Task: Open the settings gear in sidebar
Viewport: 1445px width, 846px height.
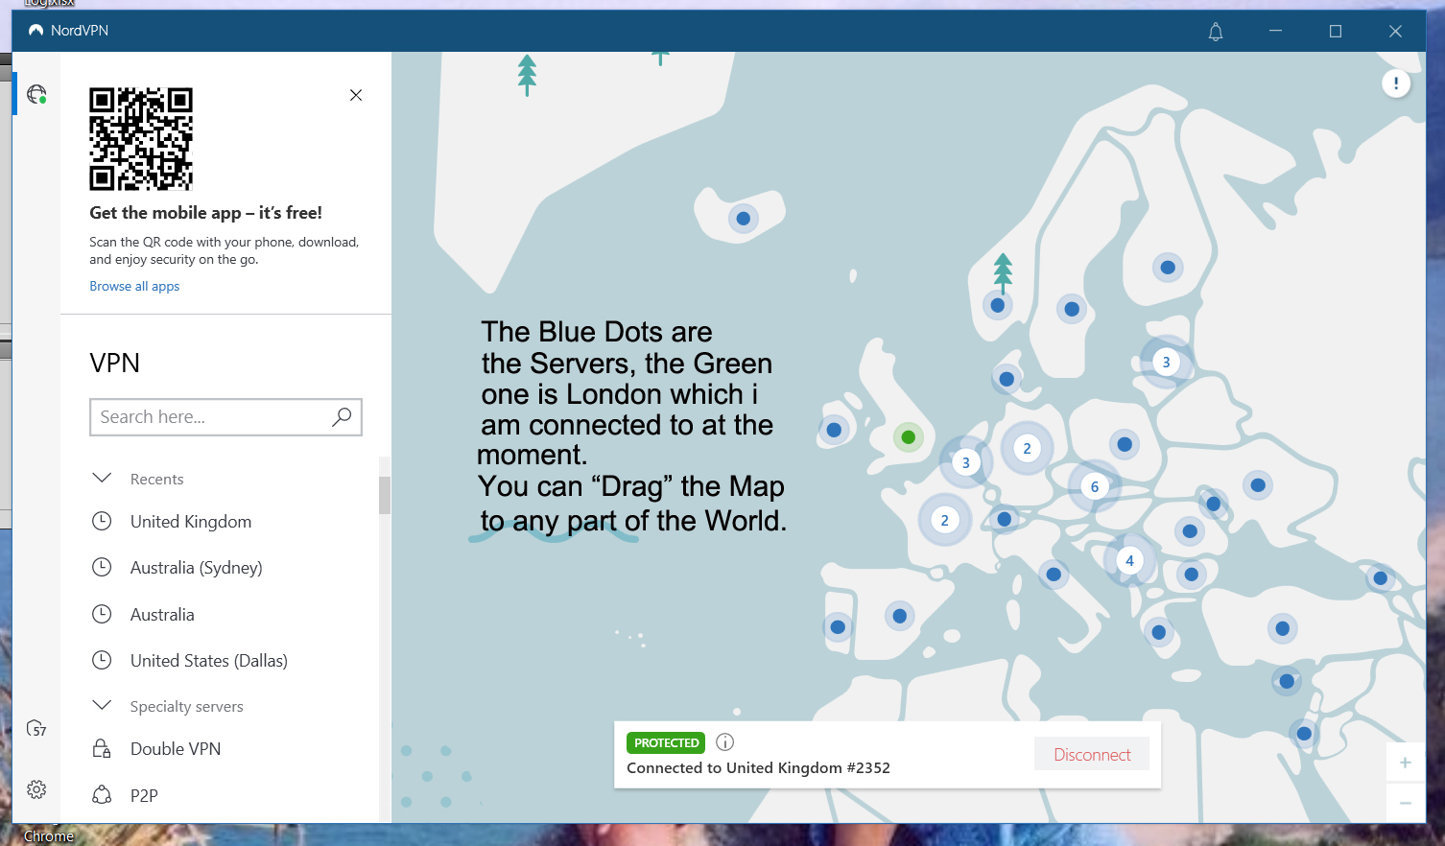Action: pos(36,789)
